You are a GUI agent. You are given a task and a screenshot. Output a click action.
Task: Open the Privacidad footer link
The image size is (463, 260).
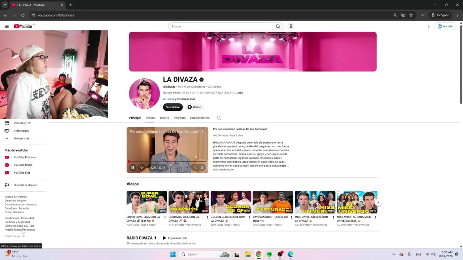click(x=27, y=218)
